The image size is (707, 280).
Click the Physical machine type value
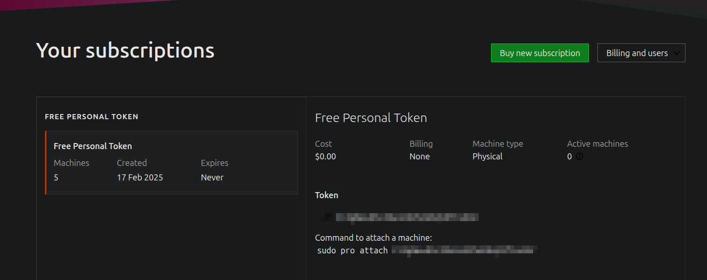[x=487, y=157]
